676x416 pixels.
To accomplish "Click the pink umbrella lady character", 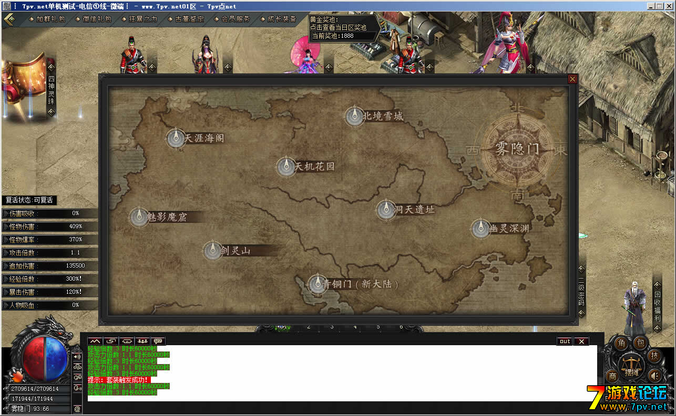I will tap(306, 56).
